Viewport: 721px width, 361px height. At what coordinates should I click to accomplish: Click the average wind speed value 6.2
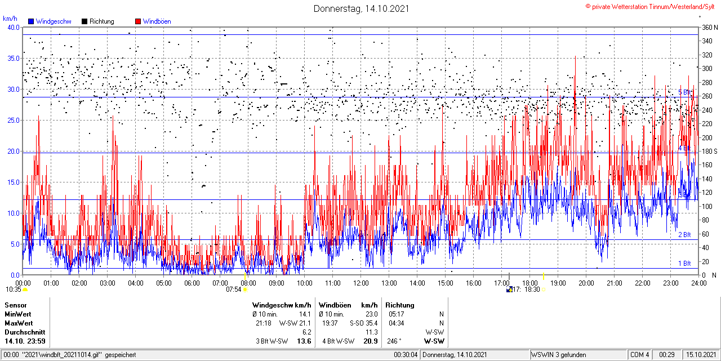pyautogui.click(x=307, y=332)
